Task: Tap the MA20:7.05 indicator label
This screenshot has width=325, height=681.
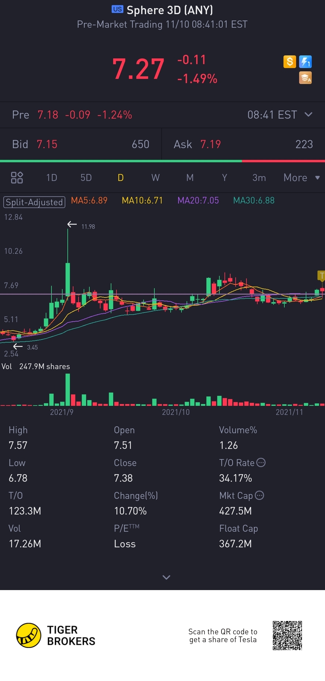Action: [x=198, y=201]
